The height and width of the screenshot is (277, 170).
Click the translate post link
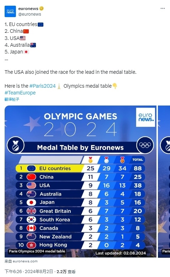(12, 99)
